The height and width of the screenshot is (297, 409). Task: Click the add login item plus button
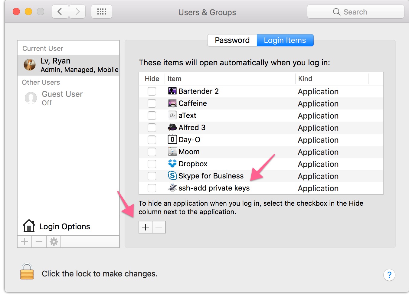pyautogui.click(x=146, y=227)
